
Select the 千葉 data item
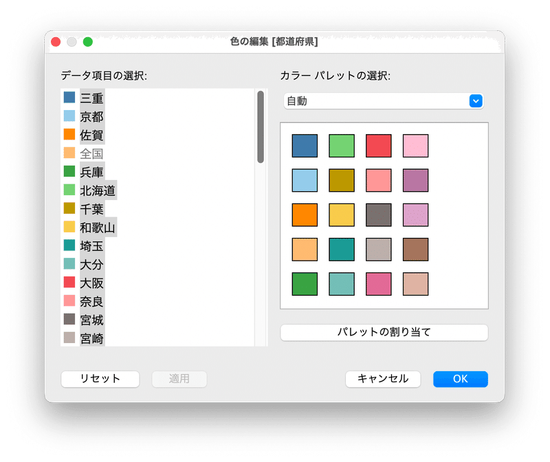[92, 209]
